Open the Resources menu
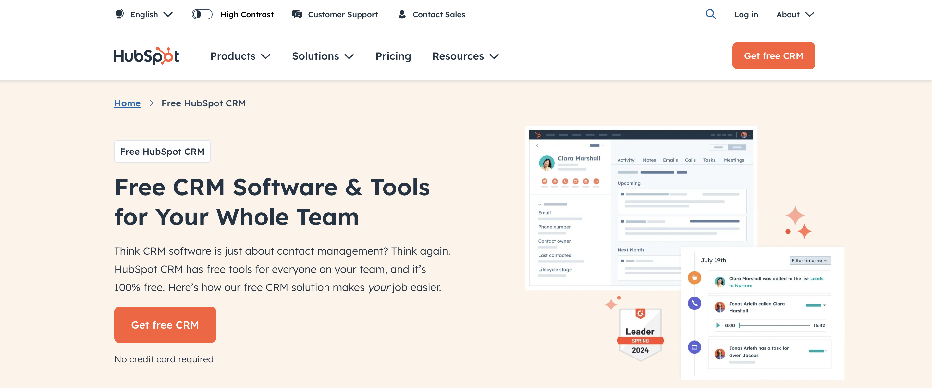Image resolution: width=932 pixels, height=388 pixels. click(466, 56)
